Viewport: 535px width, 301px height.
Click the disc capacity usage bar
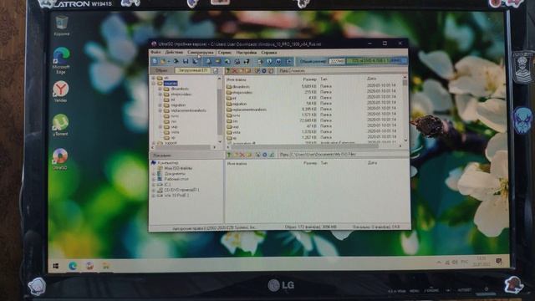click(376, 61)
